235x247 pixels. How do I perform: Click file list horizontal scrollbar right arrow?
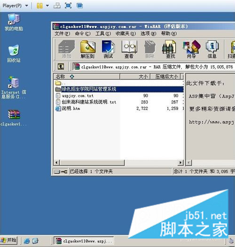click(x=180, y=162)
